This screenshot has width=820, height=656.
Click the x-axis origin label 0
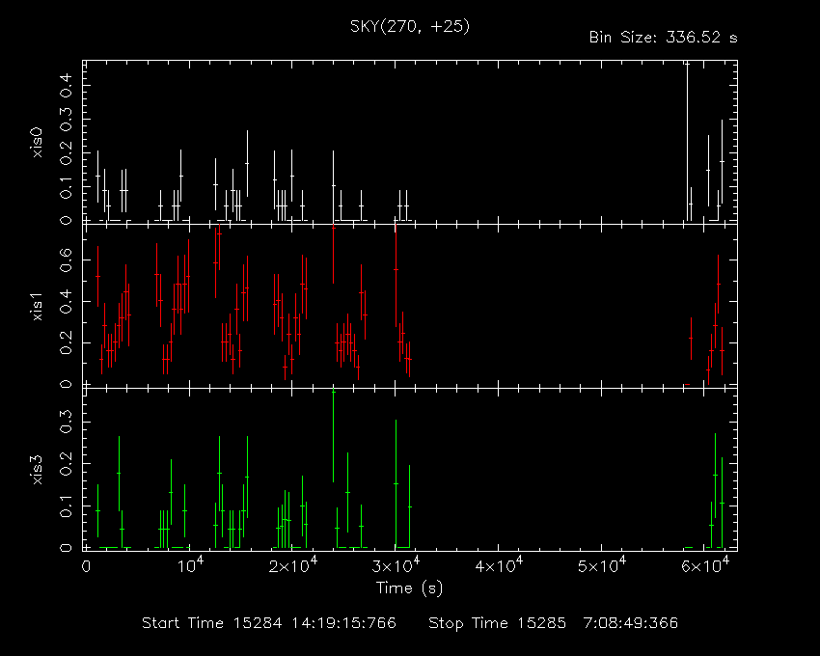[x=86, y=566]
